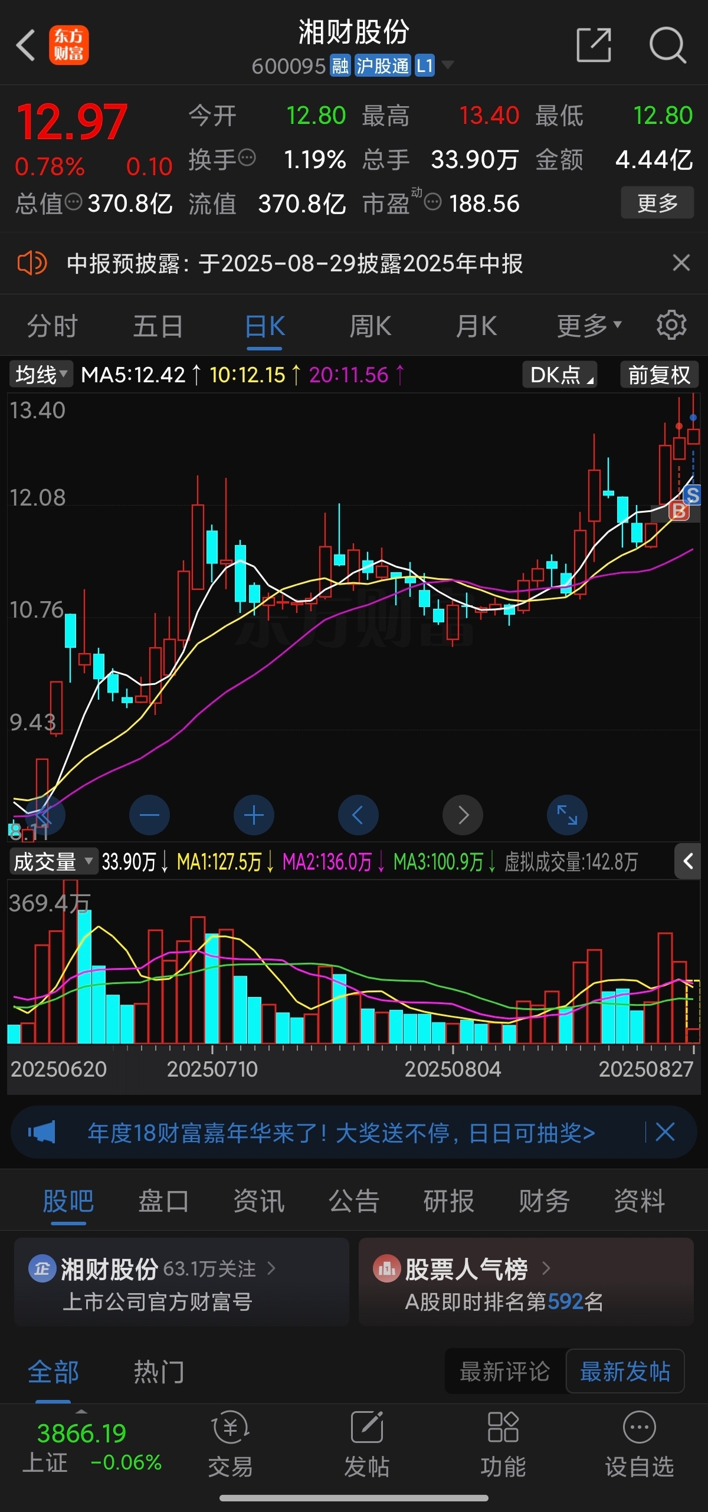Collapse volume panel with left chevron
The image size is (708, 1512).
click(687, 861)
